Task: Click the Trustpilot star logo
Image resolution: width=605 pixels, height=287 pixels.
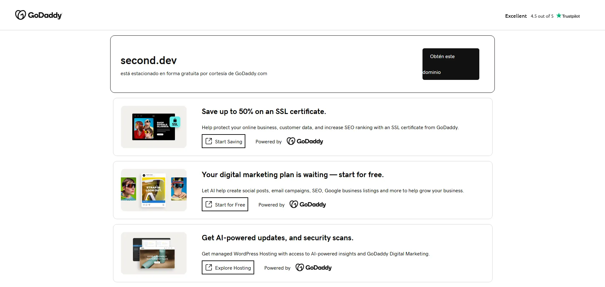Action: pyautogui.click(x=568, y=16)
